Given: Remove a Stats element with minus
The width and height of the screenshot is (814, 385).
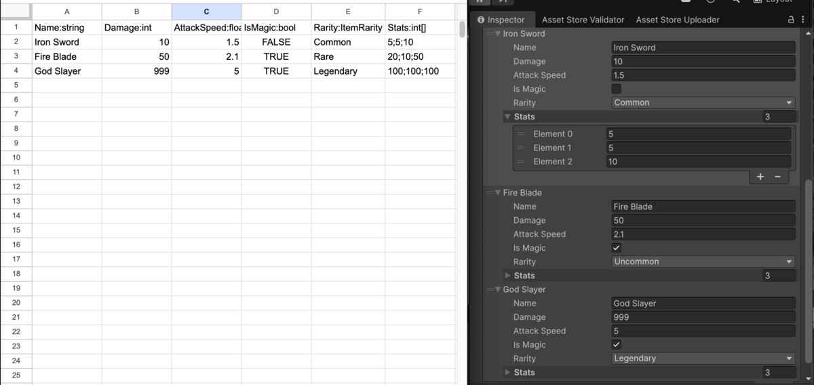Looking at the screenshot, I should click(x=777, y=177).
